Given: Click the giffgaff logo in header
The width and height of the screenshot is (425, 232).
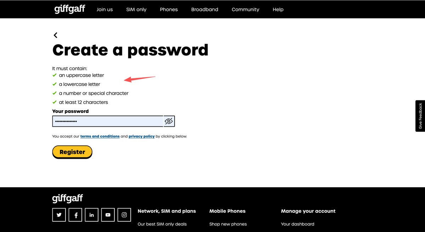Looking at the screenshot, I should (x=70, y=9).
